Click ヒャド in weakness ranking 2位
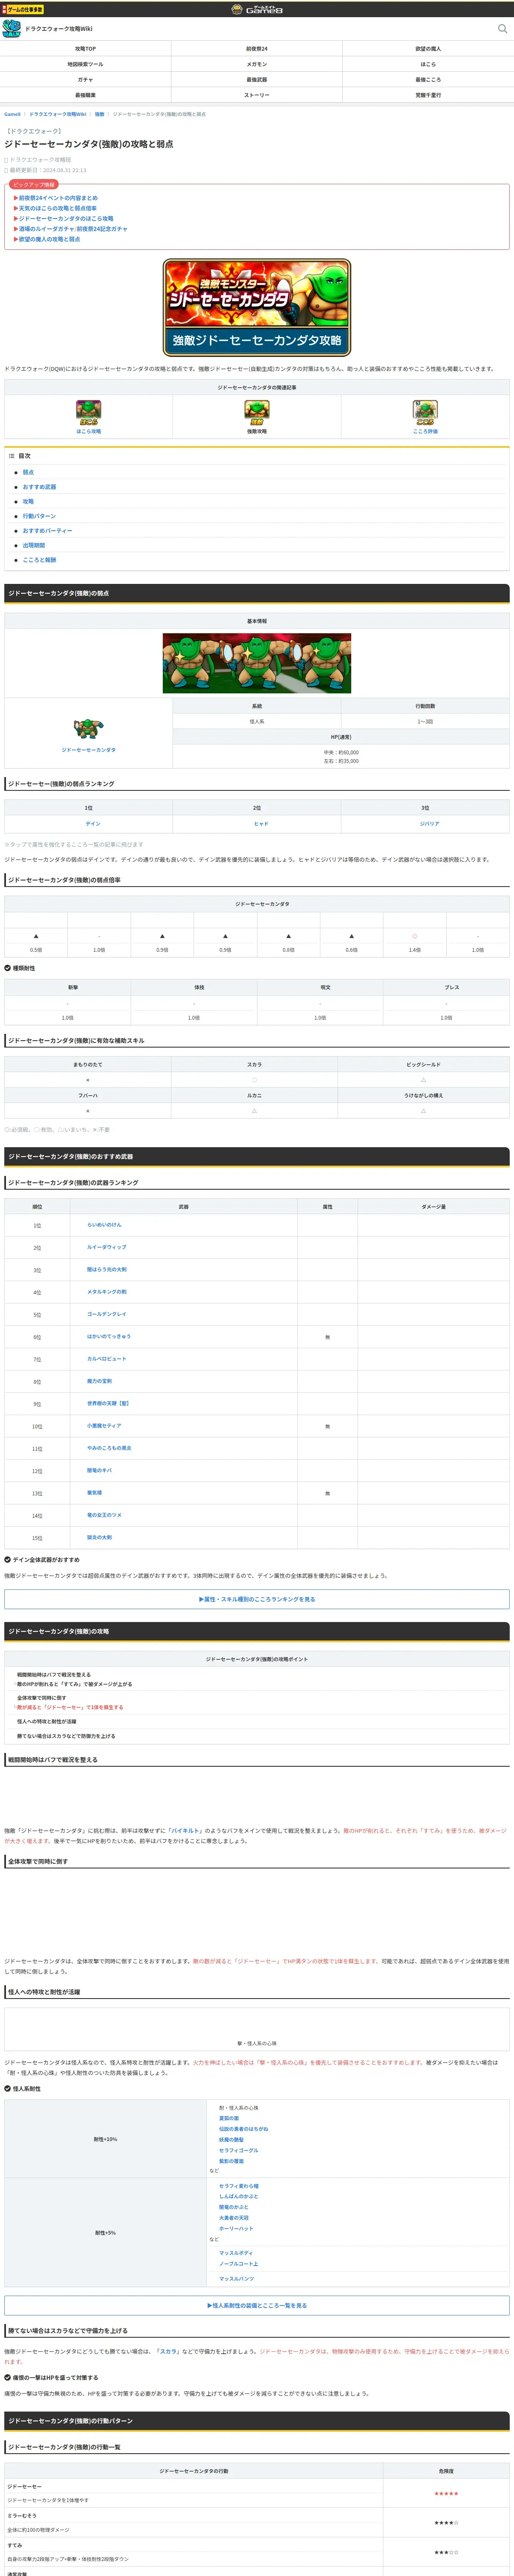 pyautogui.click(x=260, y=823)
